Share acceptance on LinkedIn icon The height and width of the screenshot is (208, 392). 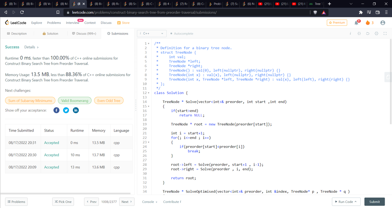[x=76, y=110]
